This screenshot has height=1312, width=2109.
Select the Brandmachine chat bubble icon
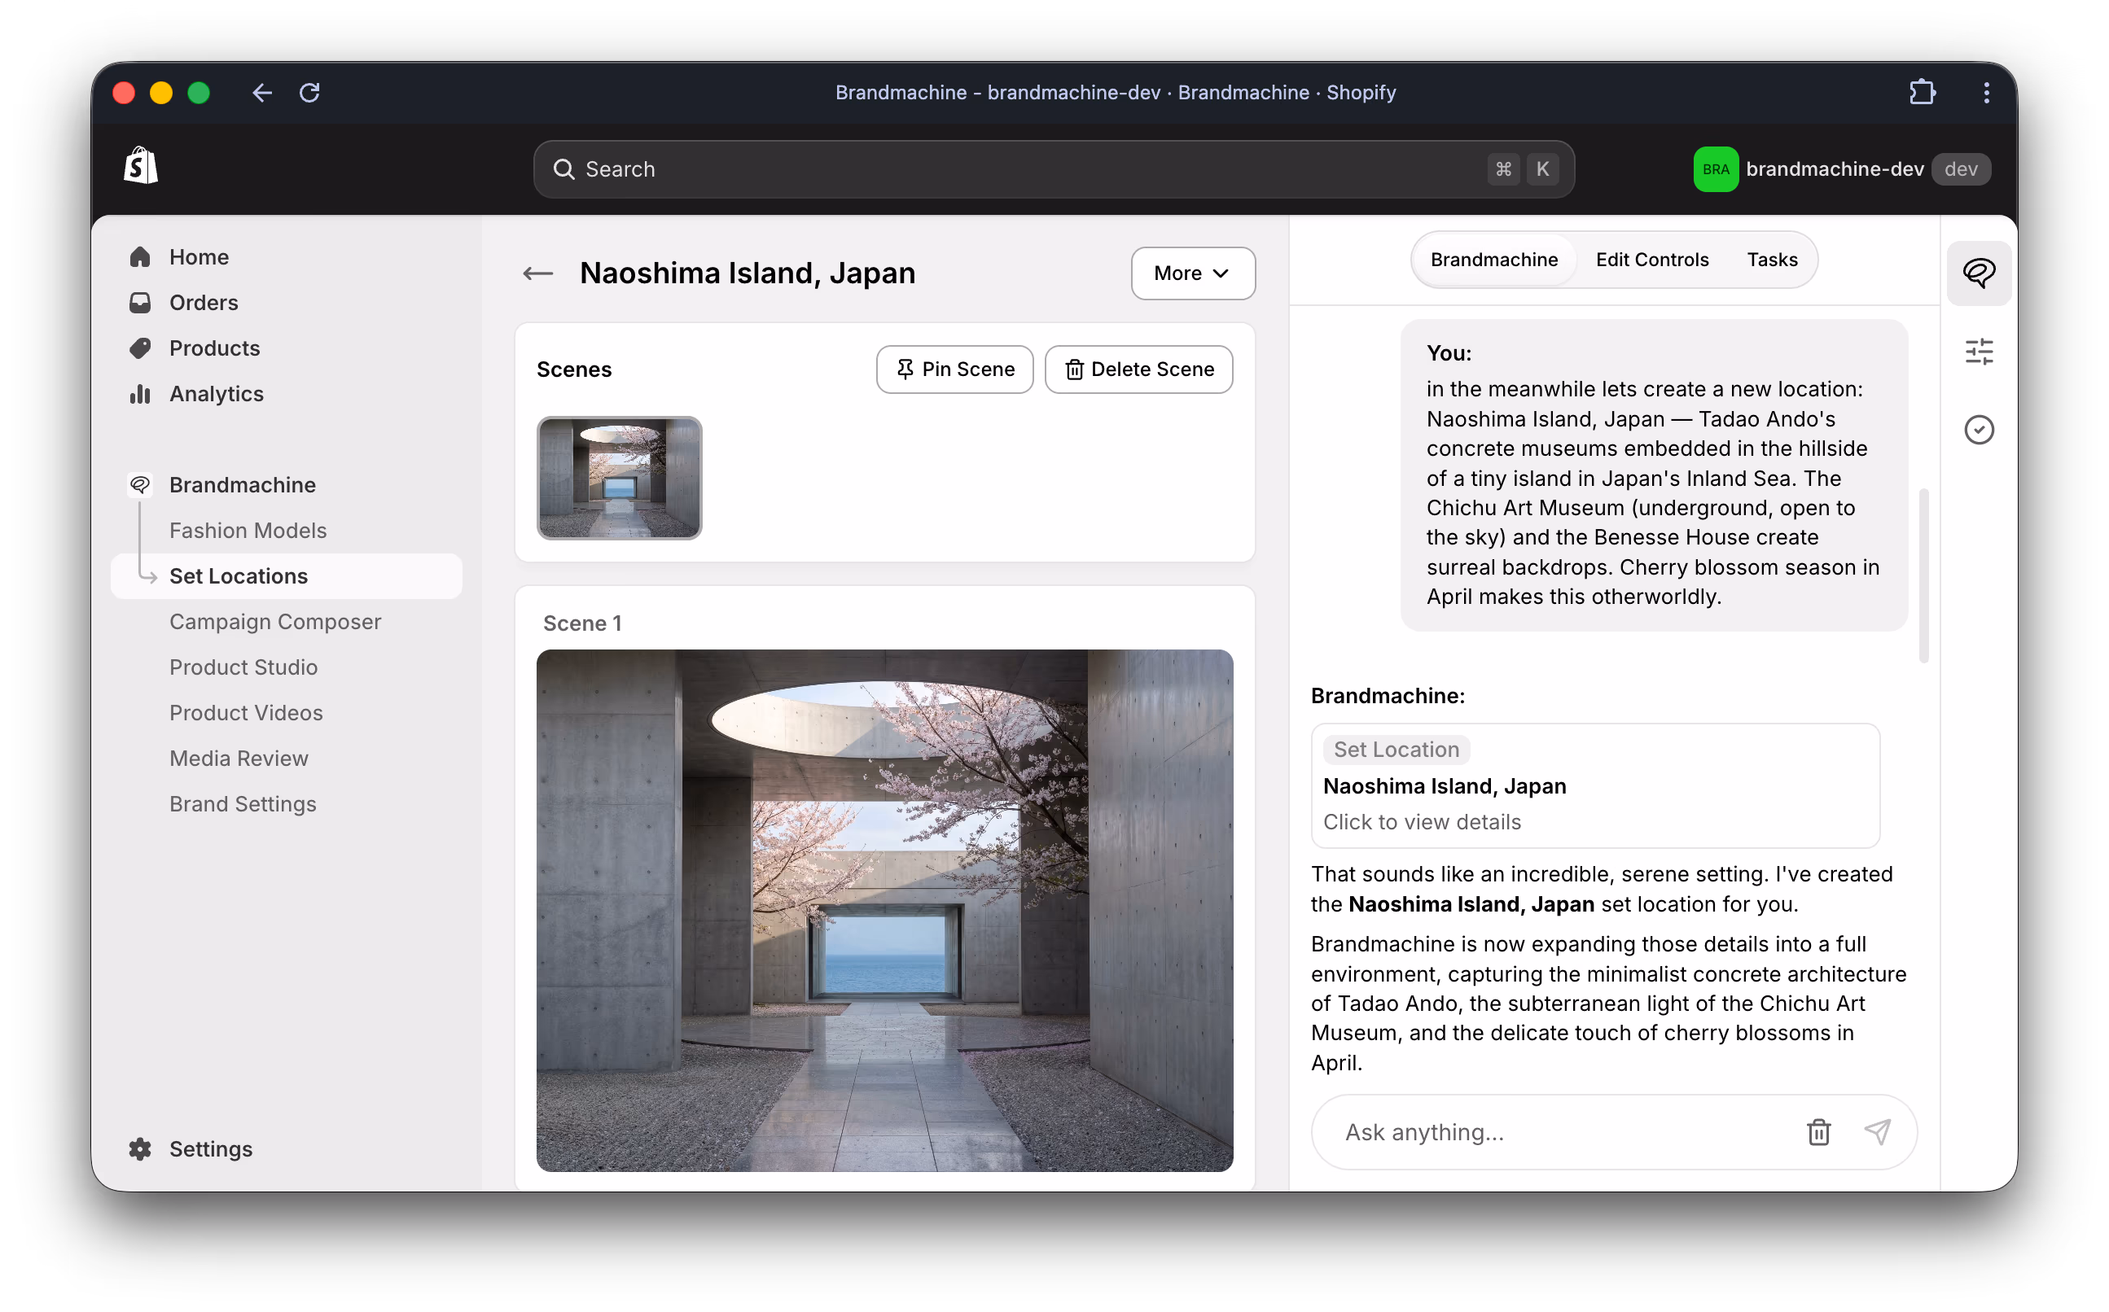[1980, 273]
